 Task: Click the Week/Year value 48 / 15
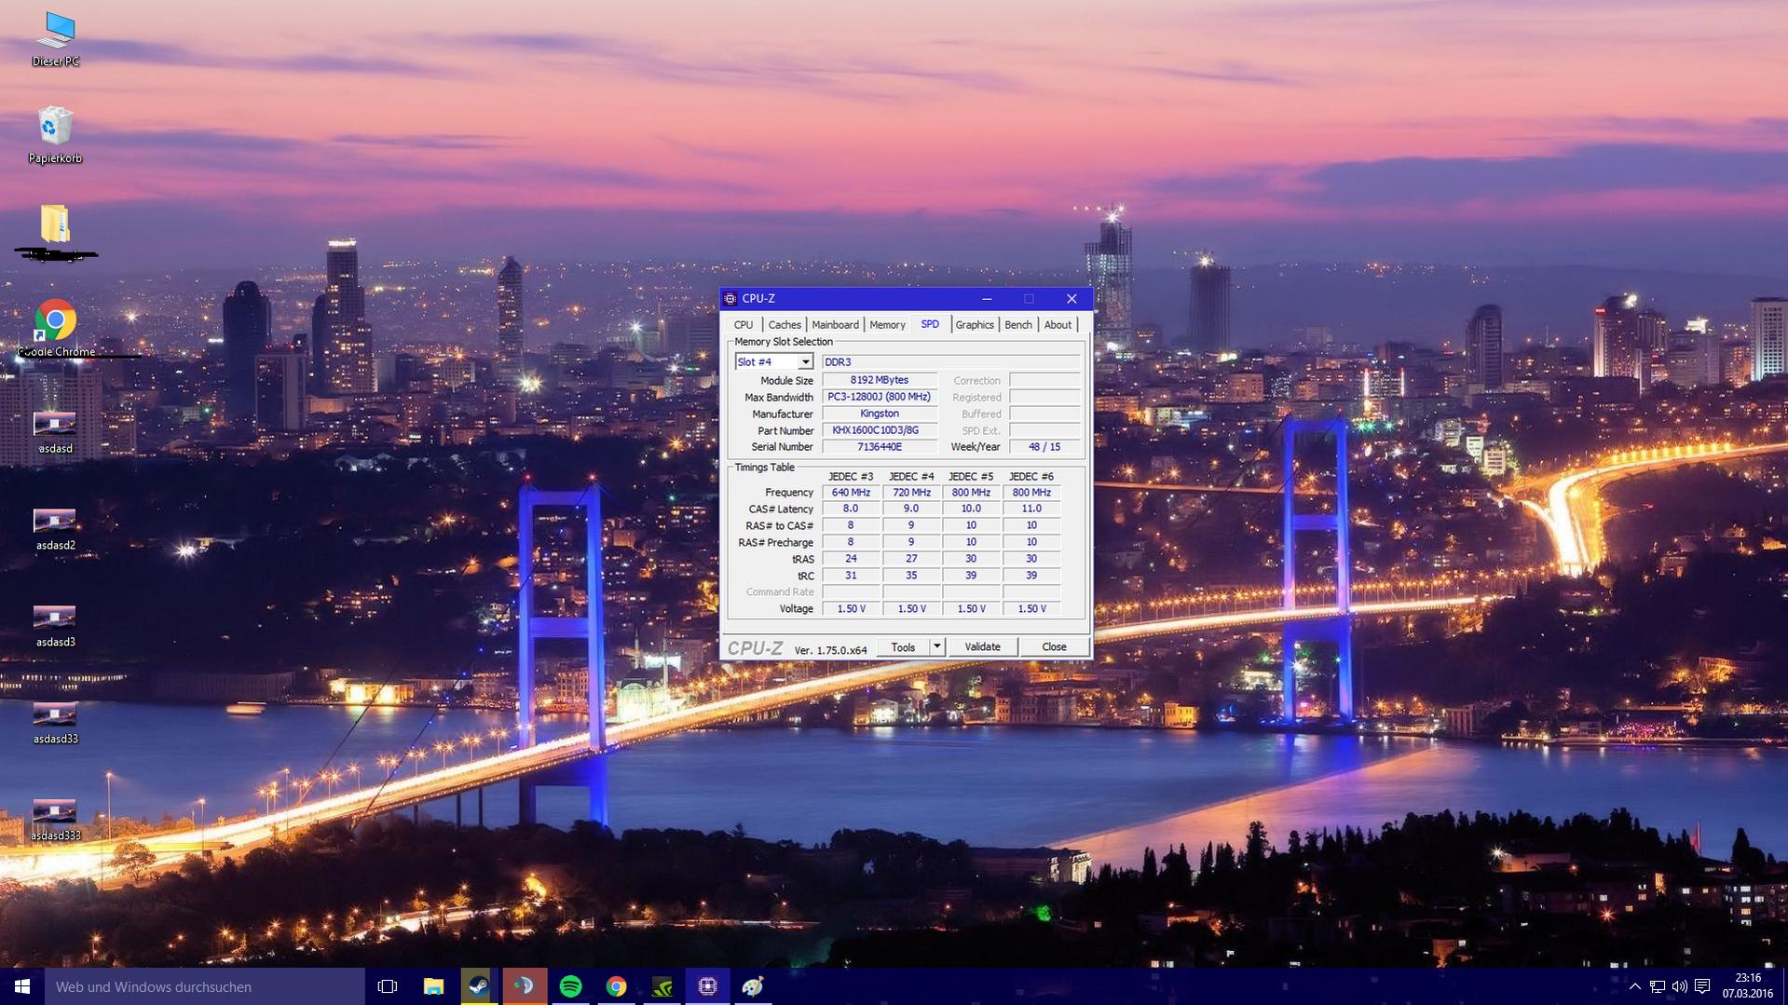(1044, 447)
